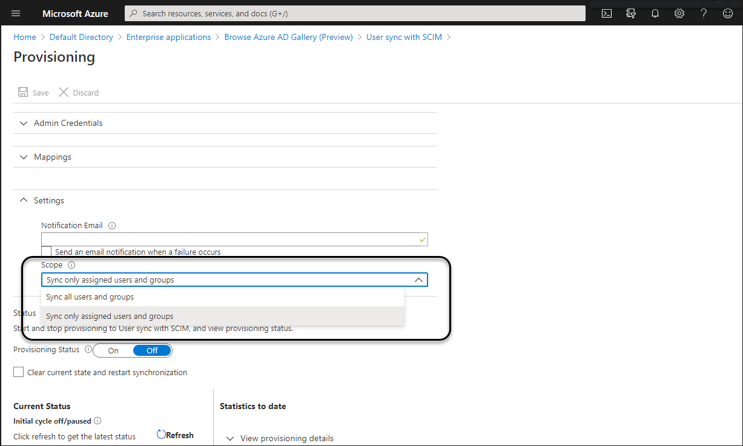Click the Refresh button label
Image resolution: width=743 pixels, height=446 pixels.
click(x=180, y=435)
